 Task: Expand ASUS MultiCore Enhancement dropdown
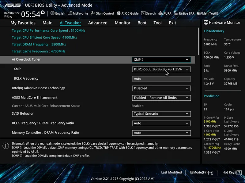coord(161,98)
